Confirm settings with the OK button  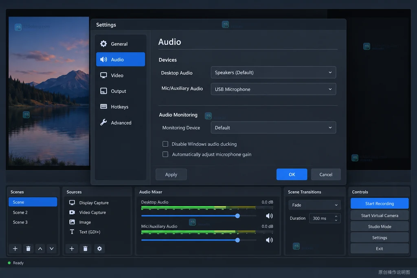[292, 174]
